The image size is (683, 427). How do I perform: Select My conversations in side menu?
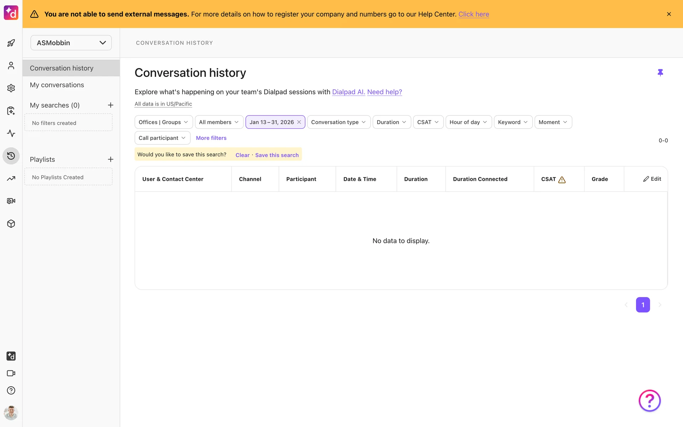point(57,85)
